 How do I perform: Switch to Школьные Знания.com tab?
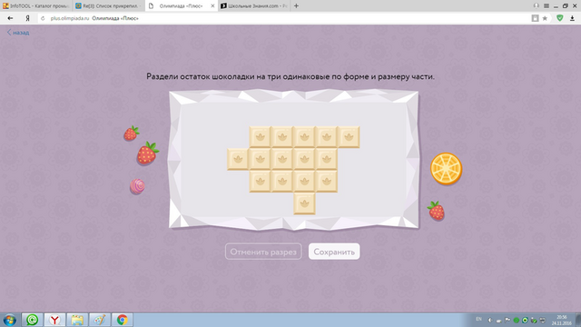click(x=254, y=6)
